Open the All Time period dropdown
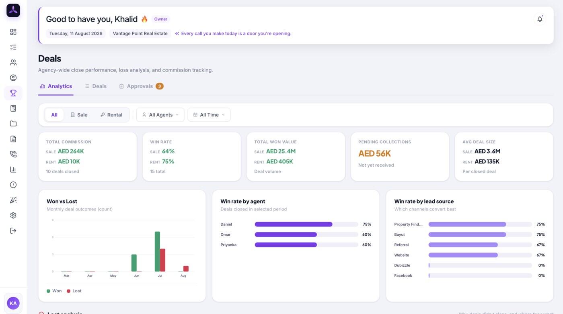This screenshot has width=563, height=314. [x=209, y=115]
